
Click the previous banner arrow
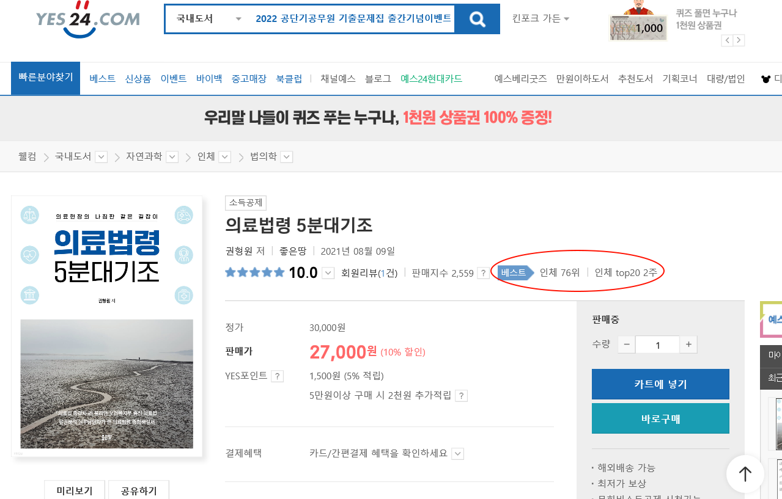[727, 40]
